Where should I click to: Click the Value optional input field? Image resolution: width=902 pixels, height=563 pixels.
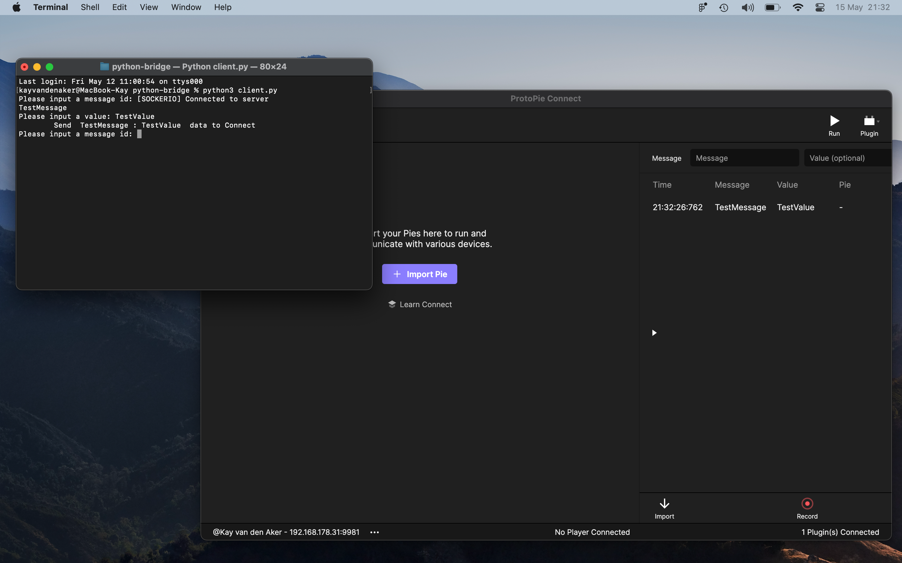pyautogui.click(x=848, y=158)
